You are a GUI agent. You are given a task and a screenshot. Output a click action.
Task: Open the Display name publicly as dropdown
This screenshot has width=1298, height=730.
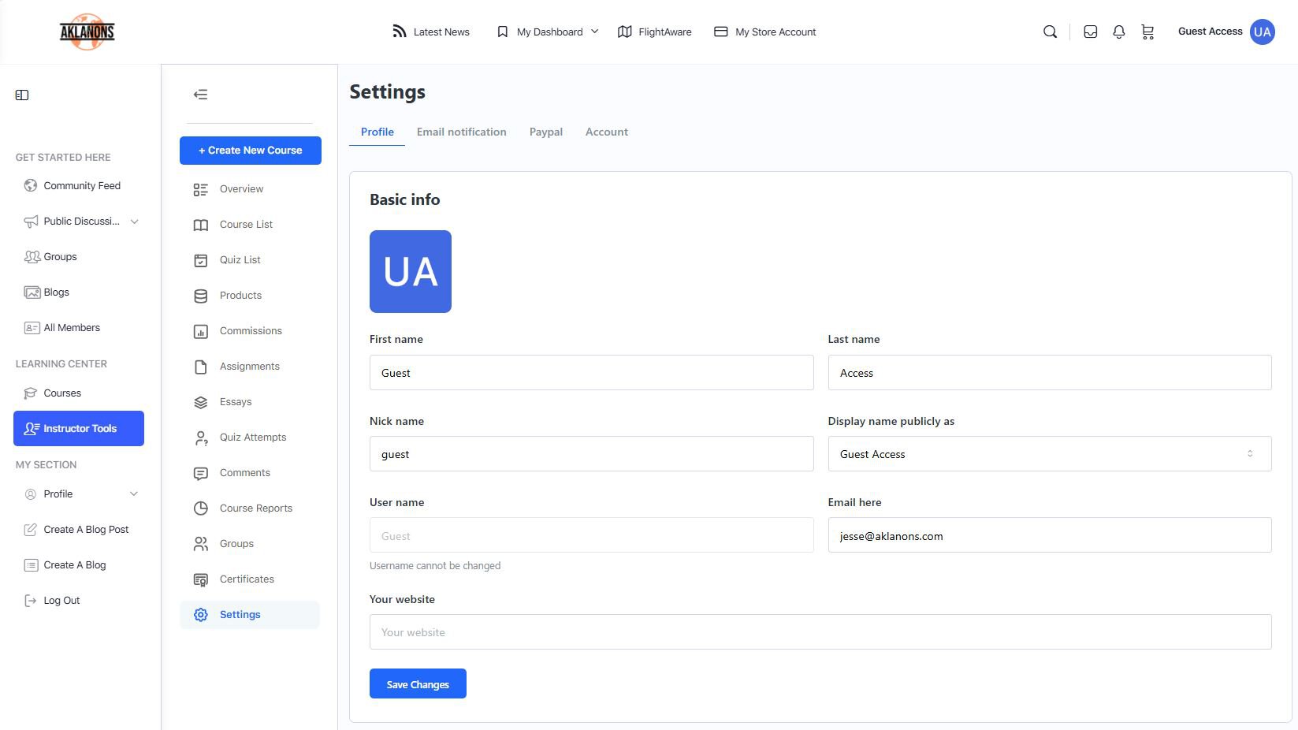click(x=1049, y=454)
